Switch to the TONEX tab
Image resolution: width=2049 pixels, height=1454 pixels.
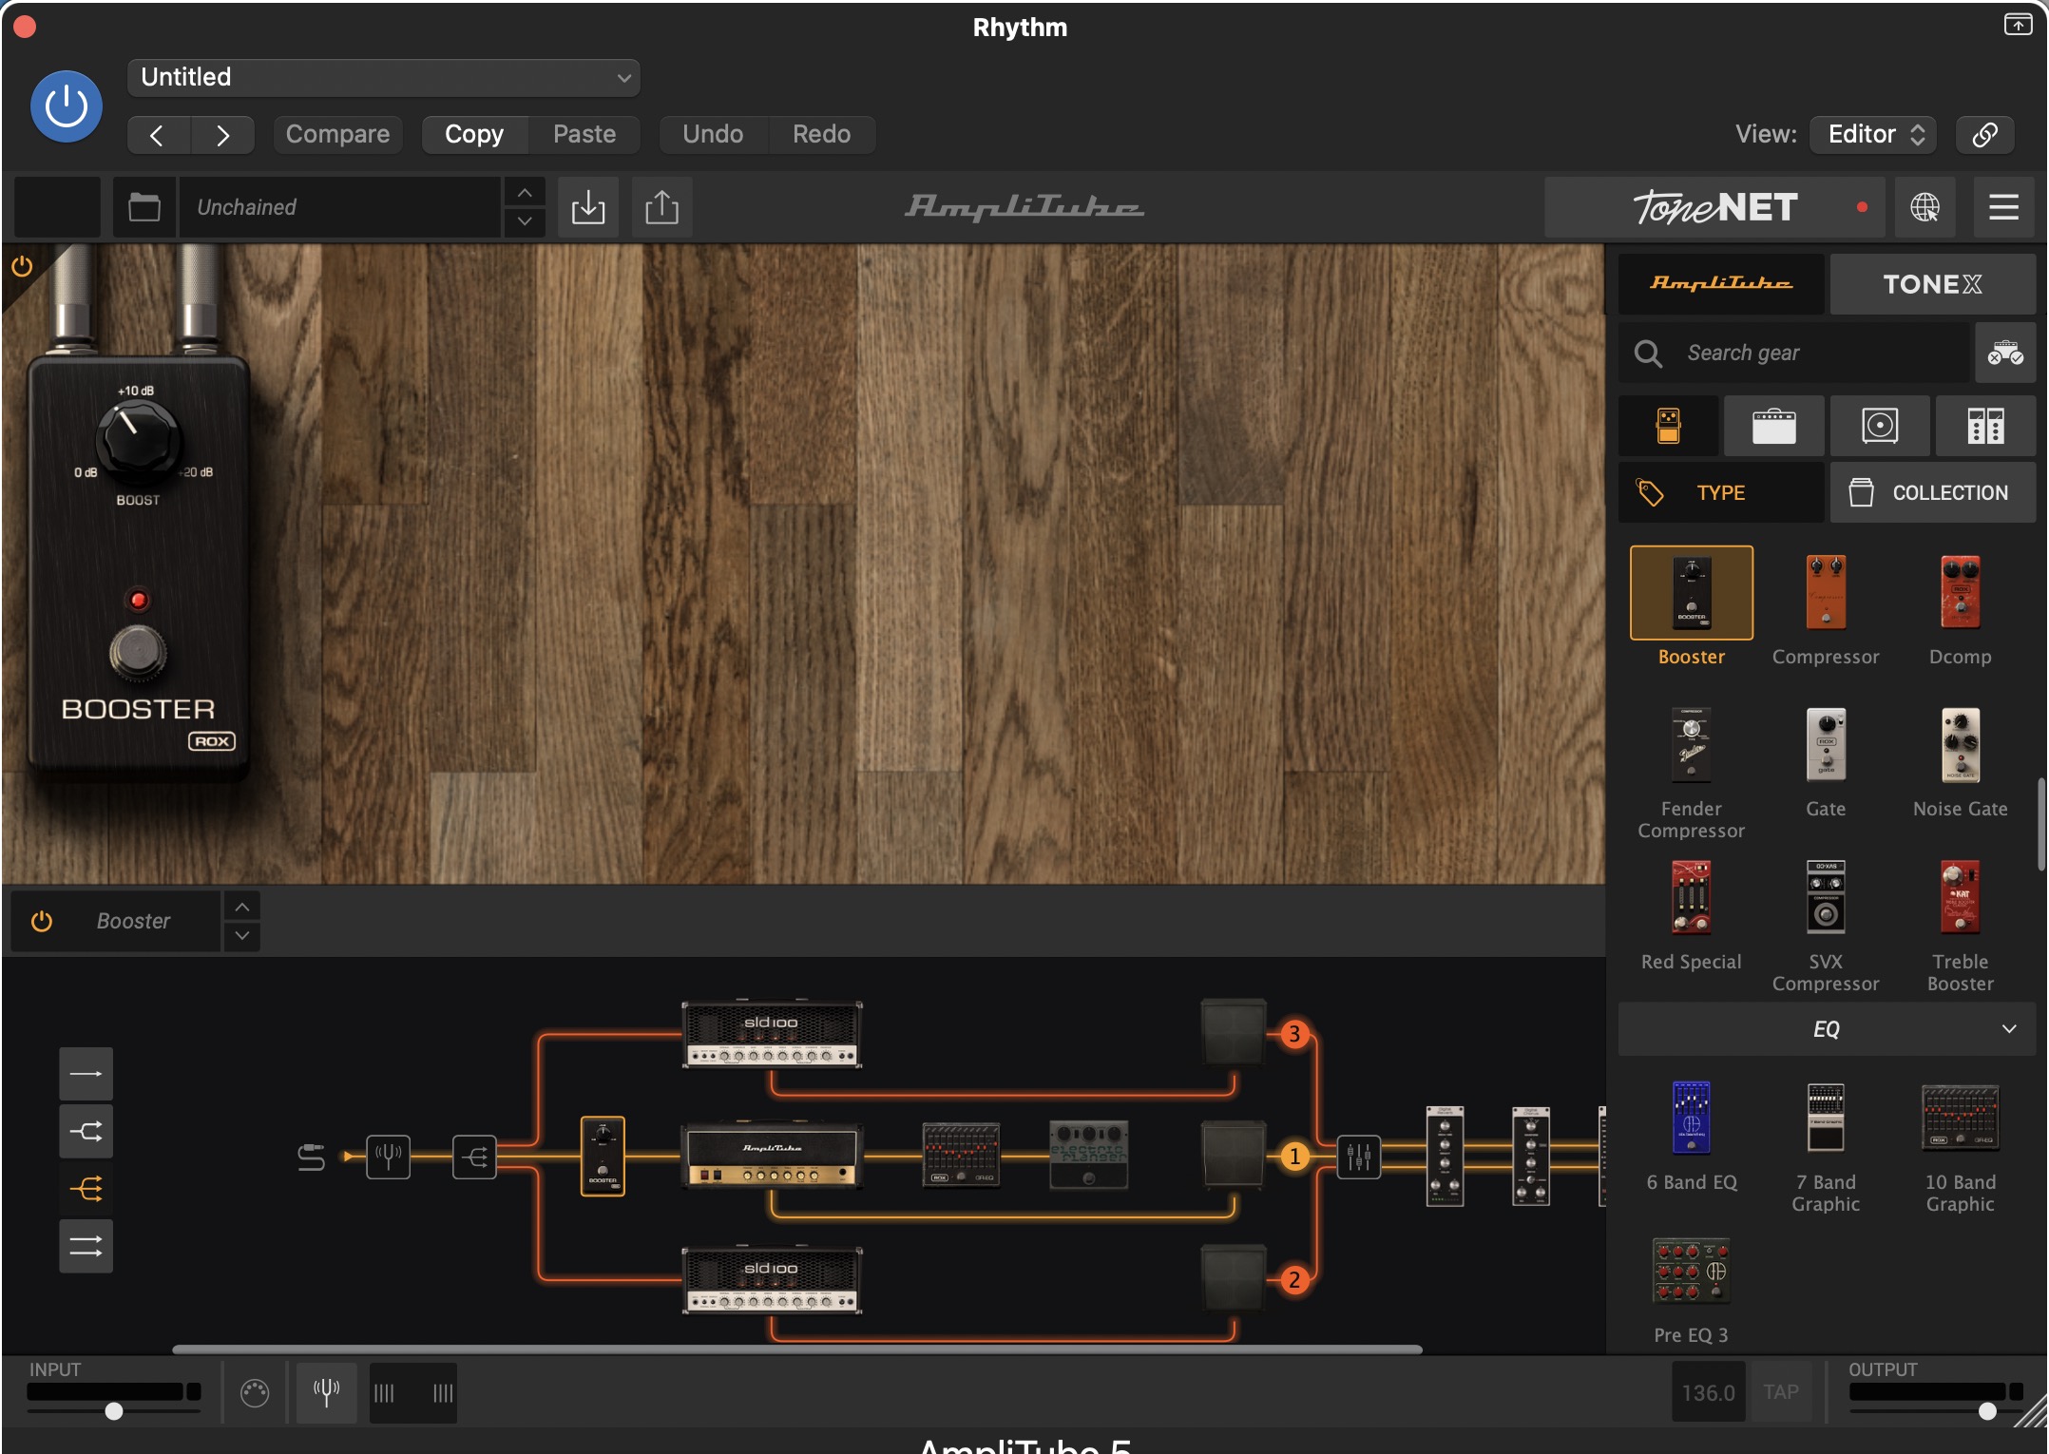(x=1931, y=284)
